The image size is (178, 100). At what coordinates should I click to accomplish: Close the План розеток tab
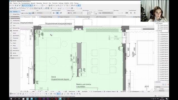[38, 17]
